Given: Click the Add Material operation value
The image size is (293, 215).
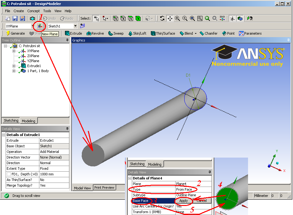Looking at the screenshot, I should 54,152.
